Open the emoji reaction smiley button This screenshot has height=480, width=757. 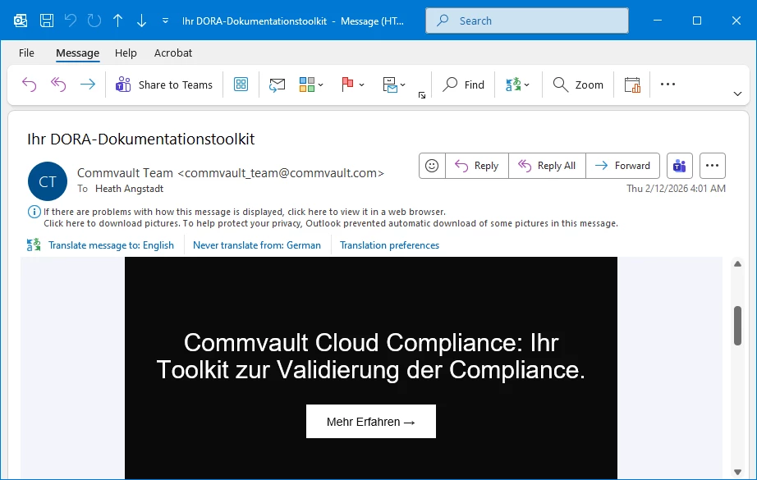click(431, 166)
